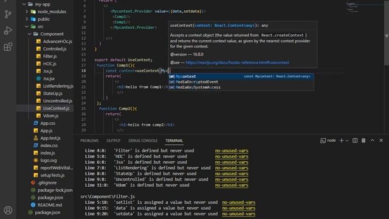Image resolution: width=389 pixels, height=219 pixels.
Task: Switch to the Debug Console tab
Action: click(143, 141)
